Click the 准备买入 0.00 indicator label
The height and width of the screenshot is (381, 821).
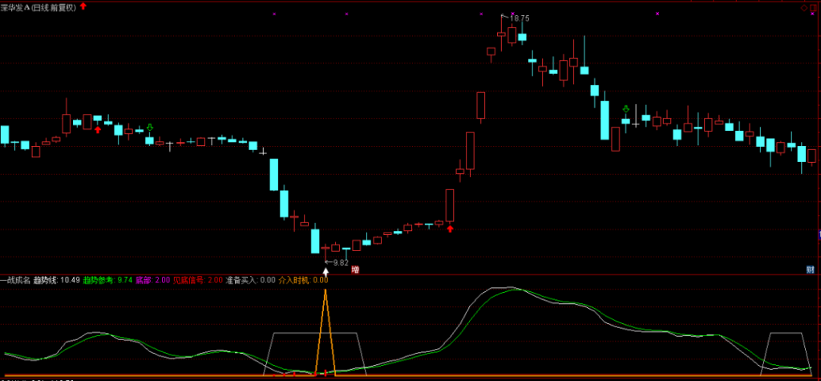coord(251,280)
